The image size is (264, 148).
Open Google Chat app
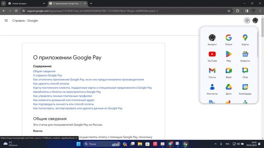coord(245,73)
